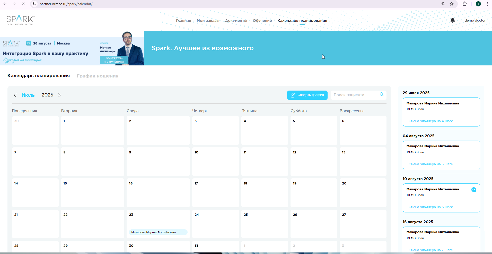Image resolution: width=492 pixels, height=254 pixels.
Task: Open the Интеграция Spark promo banner
Action: coord(72,48)
